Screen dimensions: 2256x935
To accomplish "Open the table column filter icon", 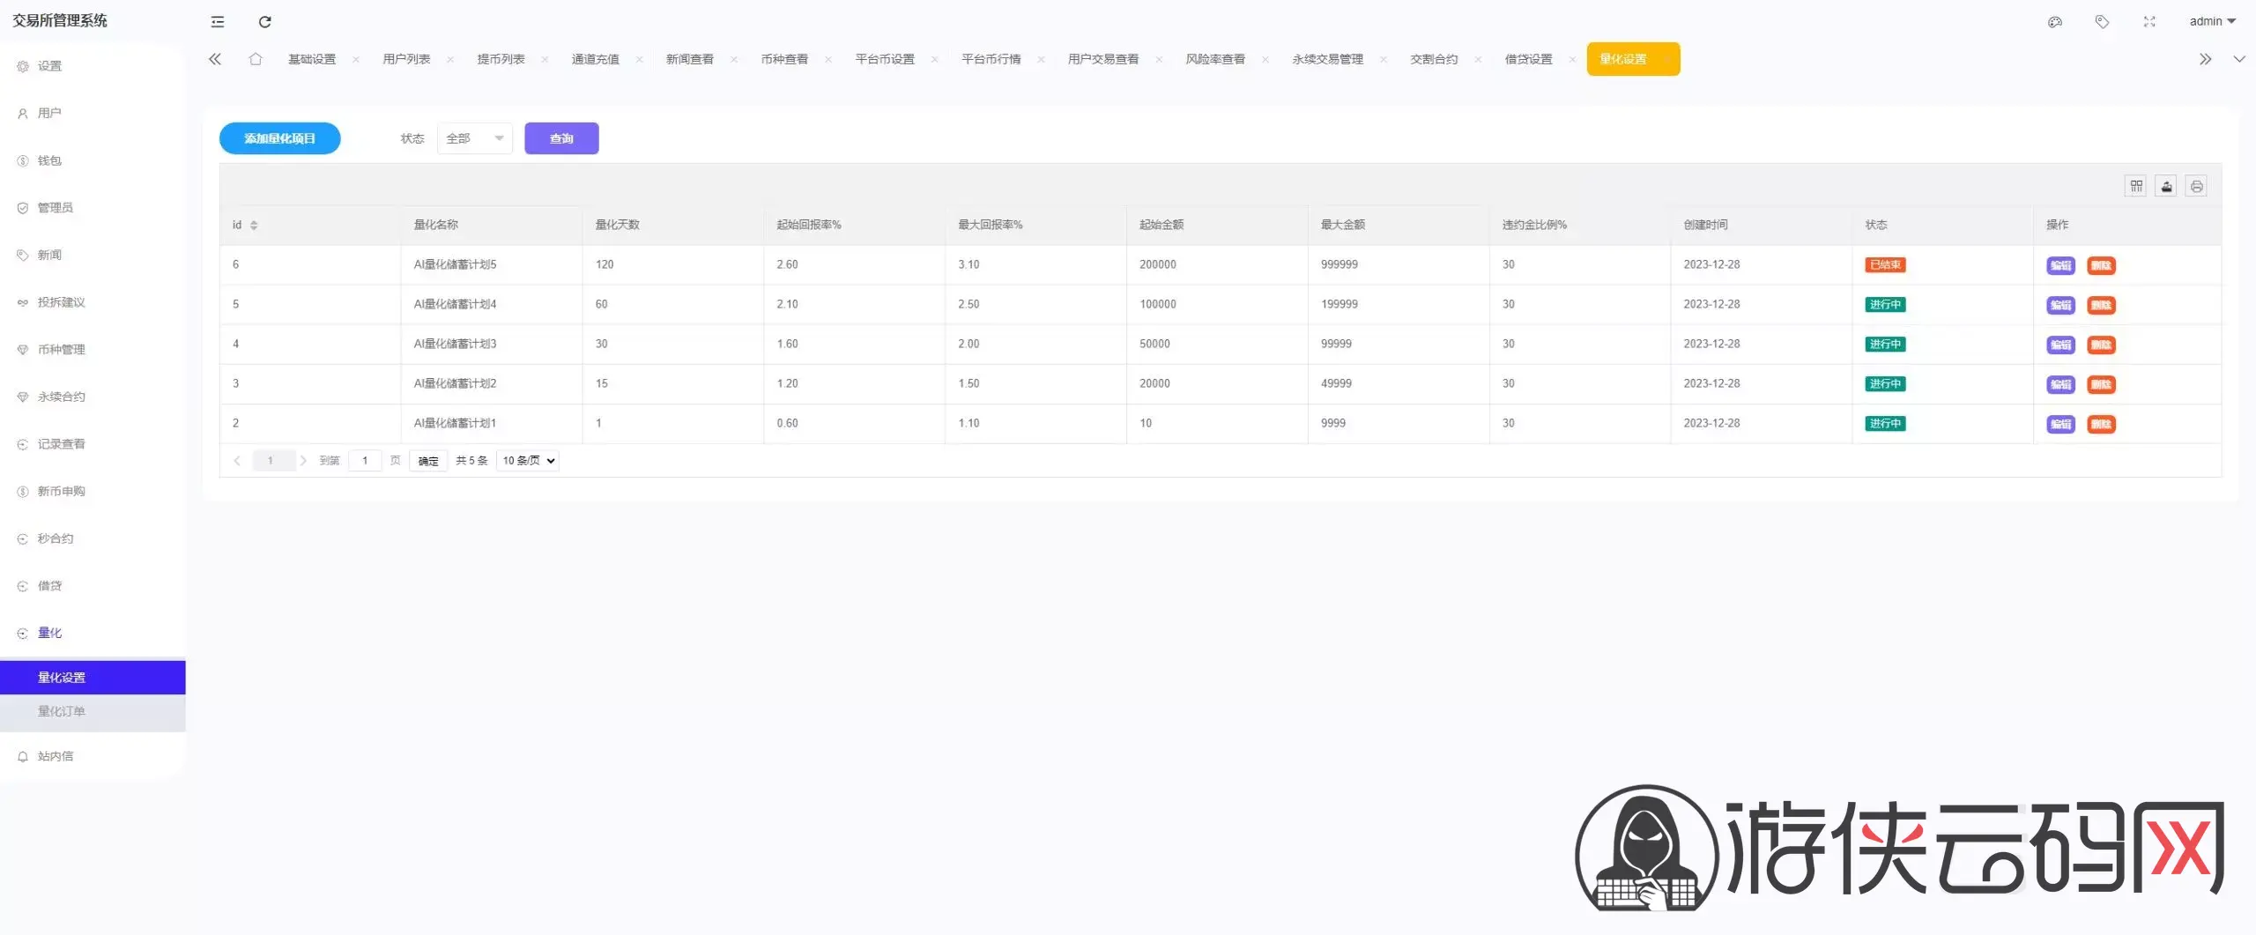I will tap(2136, 186).
